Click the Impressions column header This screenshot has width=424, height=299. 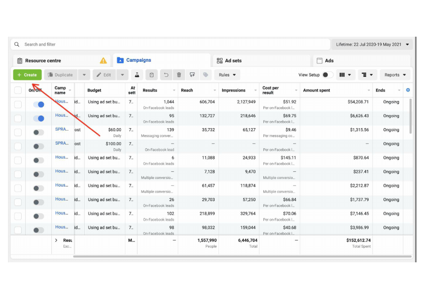(233, 90)
